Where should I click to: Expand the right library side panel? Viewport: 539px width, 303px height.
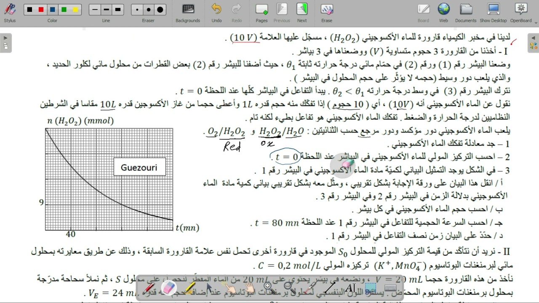click(533, 43)
